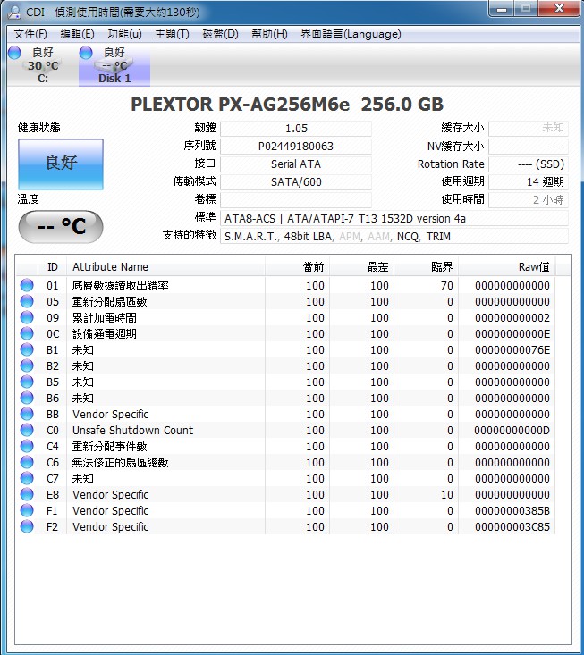Click the status orb of attribute C7
The width and height of the screenshot is (584, 655).
coord(27,478)
